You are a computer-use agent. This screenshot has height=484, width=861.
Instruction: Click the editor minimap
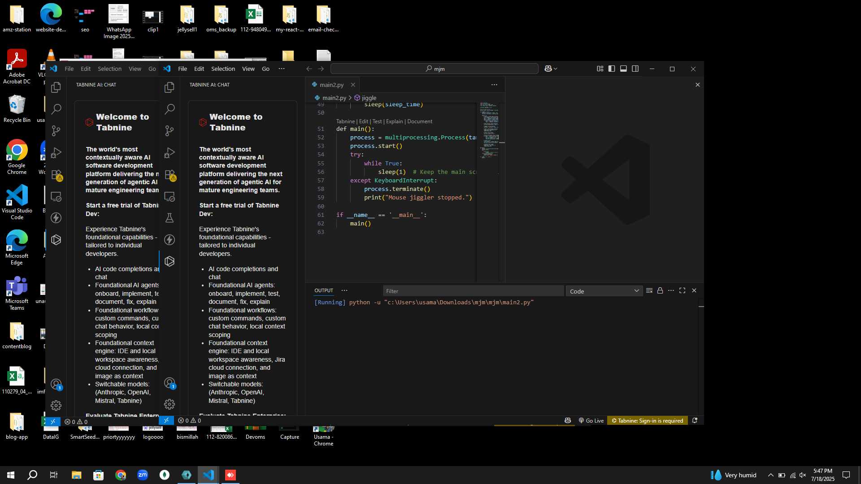[489, 131]
